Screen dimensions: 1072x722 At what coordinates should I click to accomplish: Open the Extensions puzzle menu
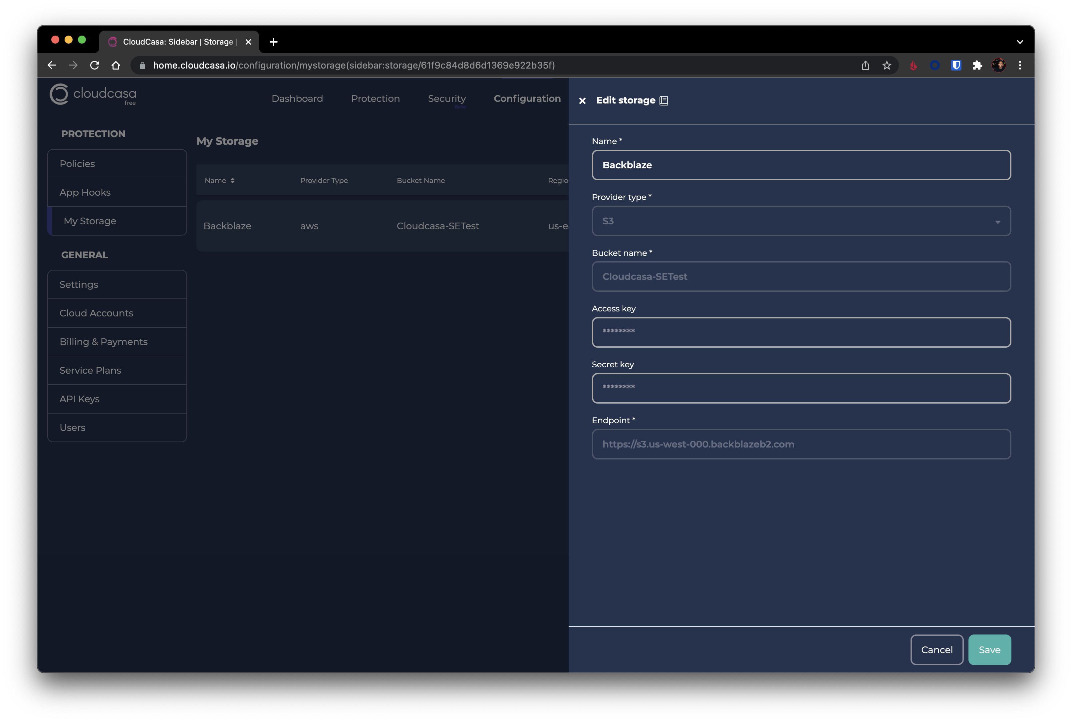[977, 66]
